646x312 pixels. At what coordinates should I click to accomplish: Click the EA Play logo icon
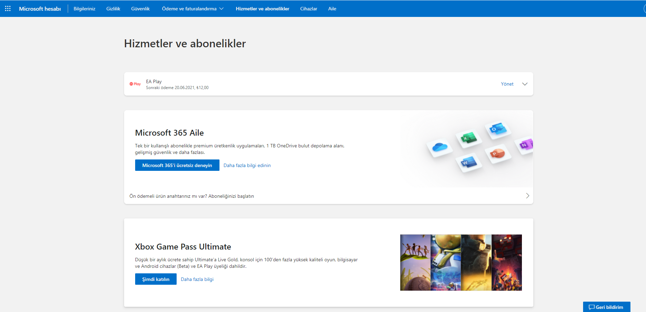(135, 84)
